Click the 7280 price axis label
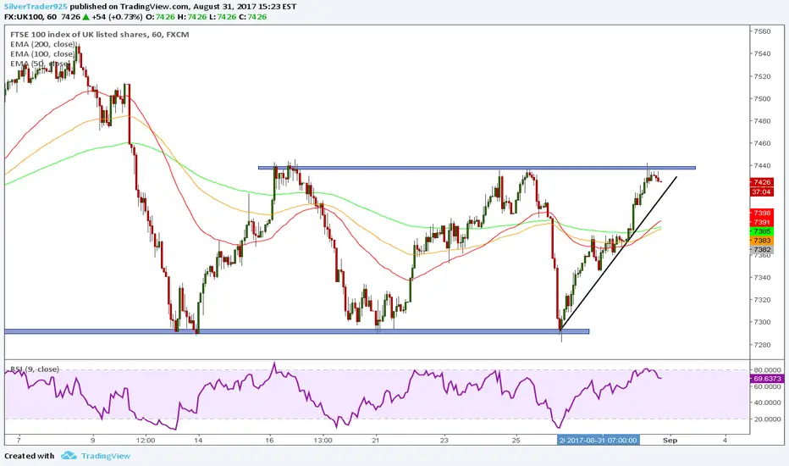The width and height of the screenshot is (789, 466). pyautogui.click(x=762, y=345)
